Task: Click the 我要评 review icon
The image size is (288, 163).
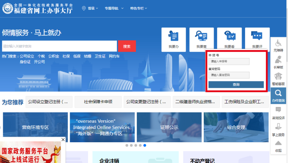Action: 257,39
